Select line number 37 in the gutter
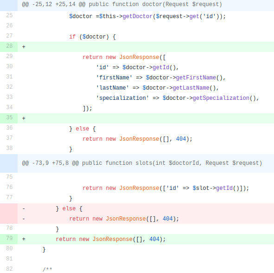The width and height of the screenshot is (274, 273). click(9, 138)
